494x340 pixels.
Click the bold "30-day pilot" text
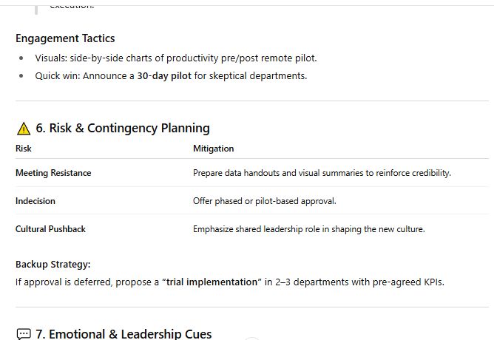(x=164, y=75)
